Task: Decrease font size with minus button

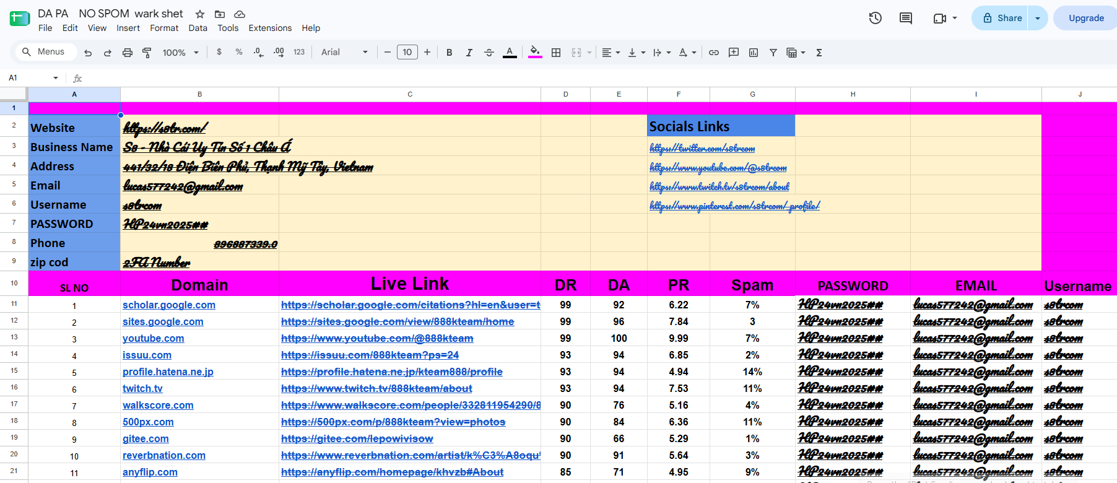Action: pyautogui.click(x=388, y=53)
